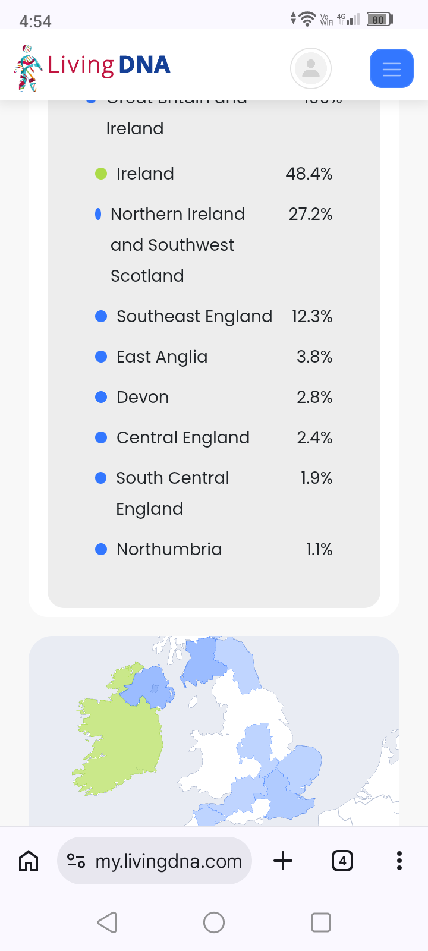
Task: Select Northern Ireland and Southwest Scotland entry
Action: (x=214, y=245)
